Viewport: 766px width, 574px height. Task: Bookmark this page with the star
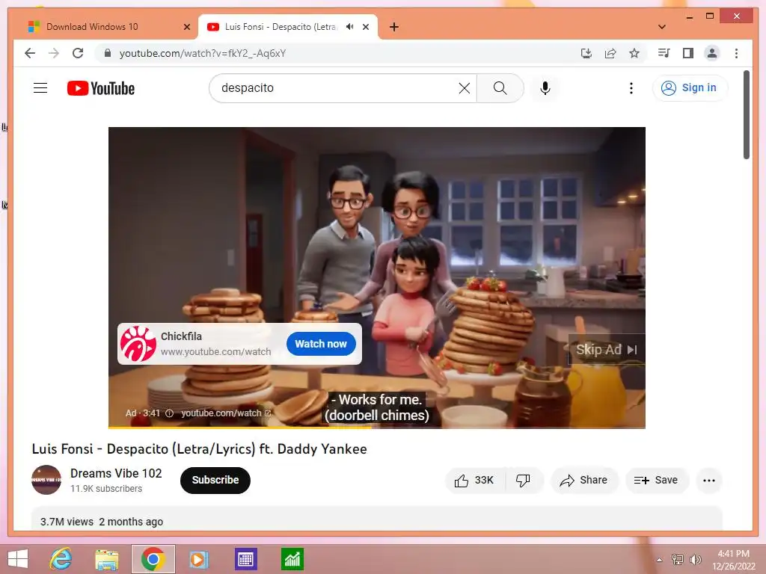[634, 53]
